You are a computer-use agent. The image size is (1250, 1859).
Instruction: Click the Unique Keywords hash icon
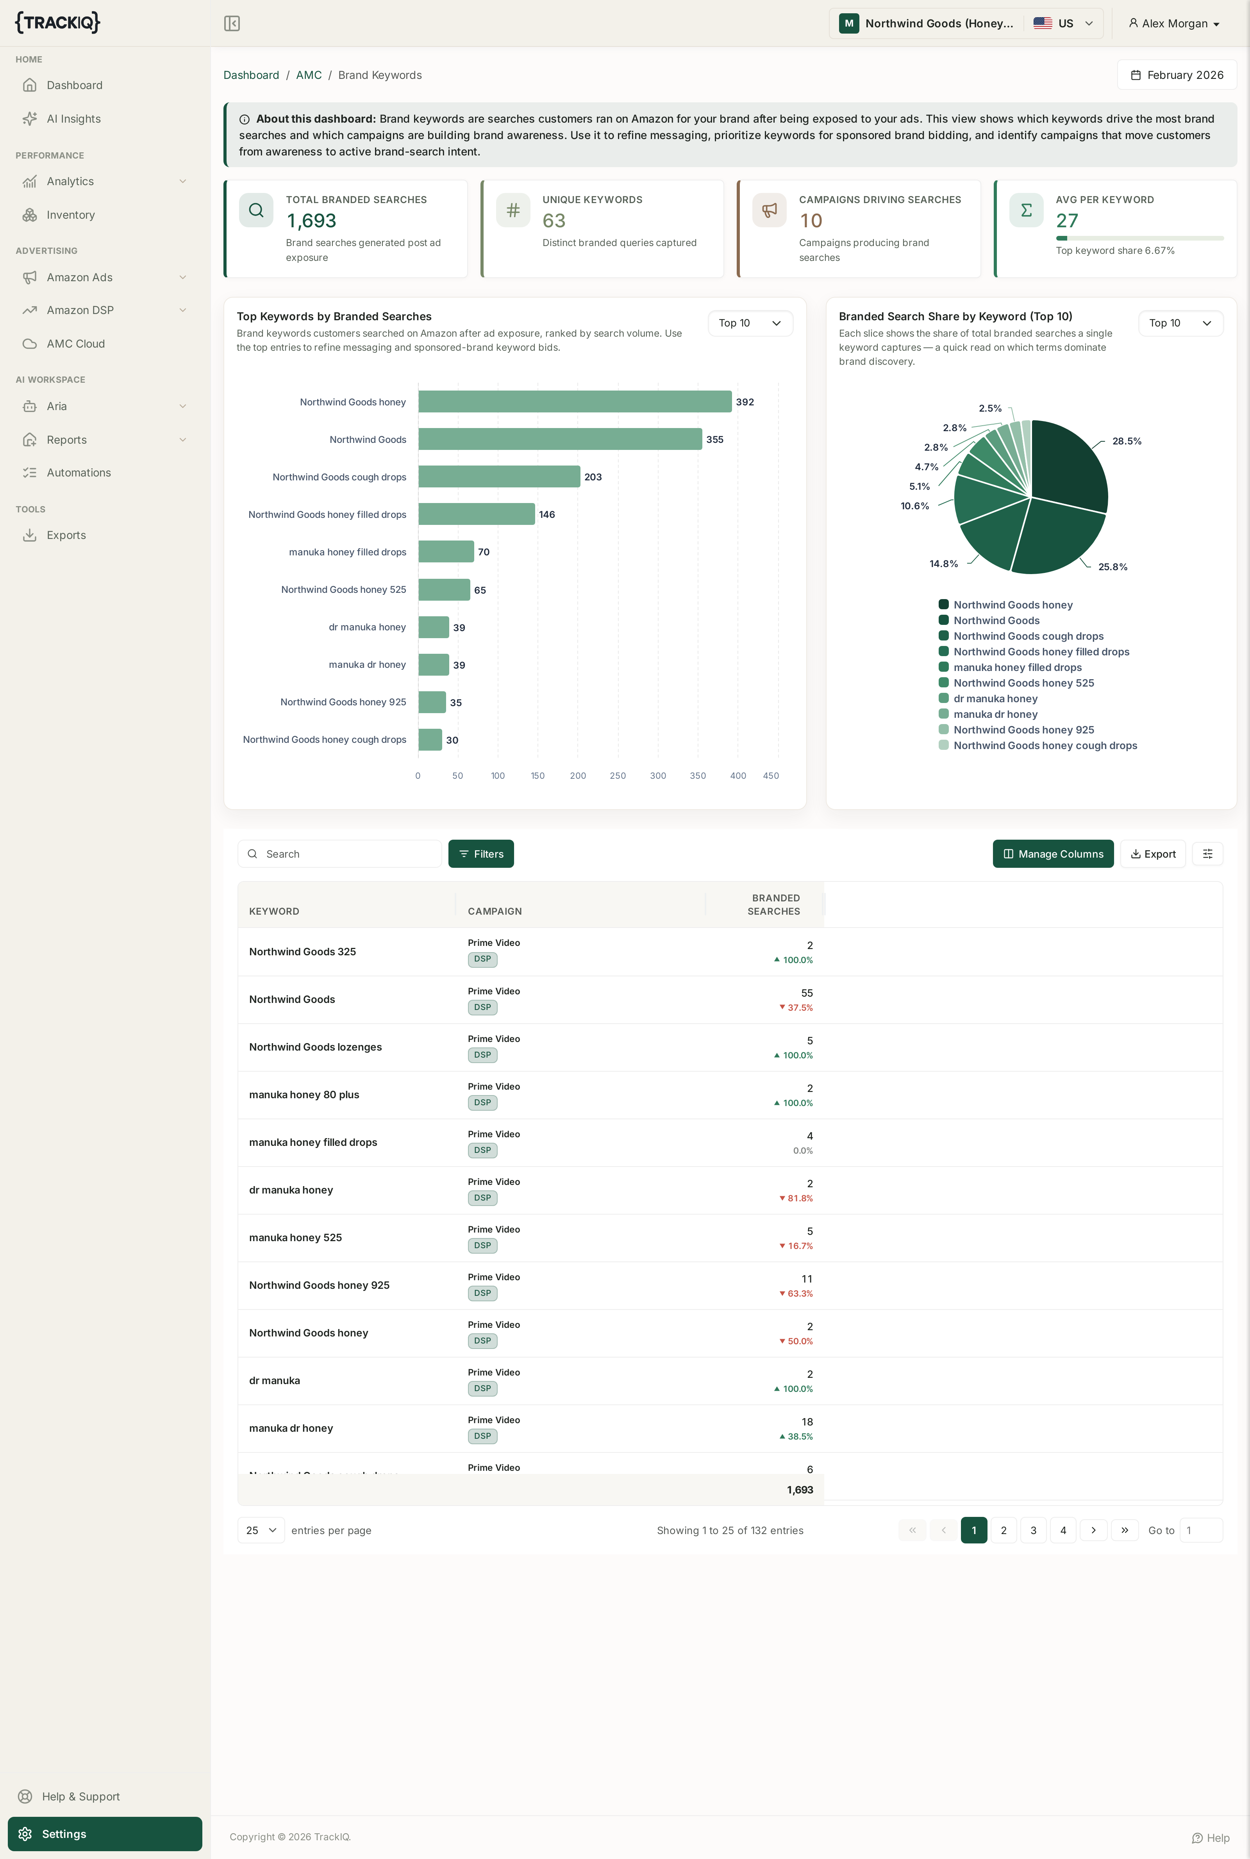pyautogui.click(x=512, y=211)
